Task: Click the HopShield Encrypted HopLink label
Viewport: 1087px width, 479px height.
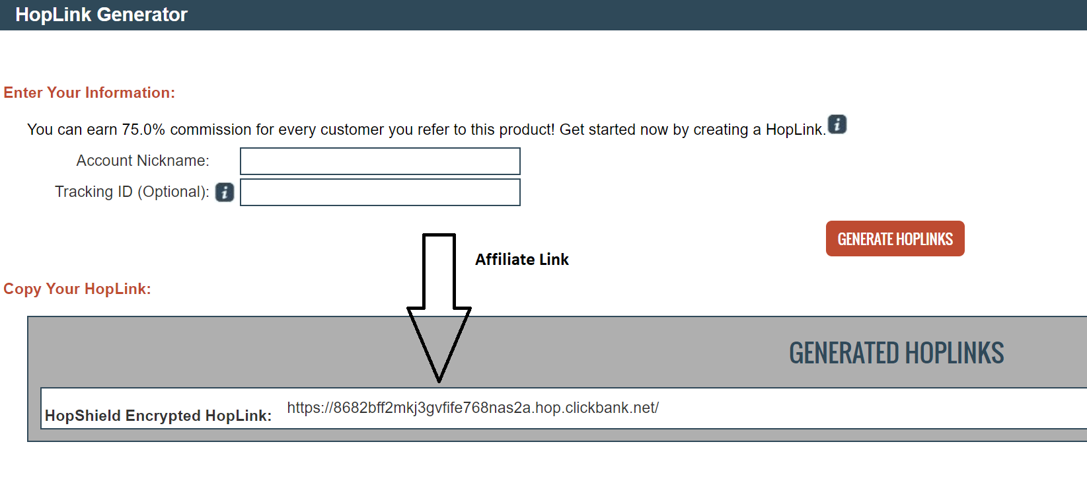Action: (x=158, y=416)
